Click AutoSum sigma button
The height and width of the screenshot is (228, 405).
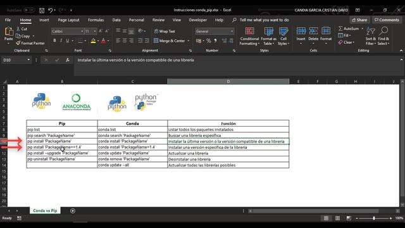(x=349, y=28)
